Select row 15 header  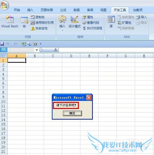[x=3, y=124]
